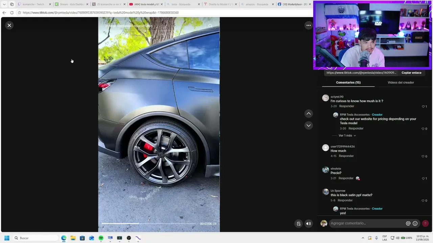Reload the page with refresh icon

point(12,13)
